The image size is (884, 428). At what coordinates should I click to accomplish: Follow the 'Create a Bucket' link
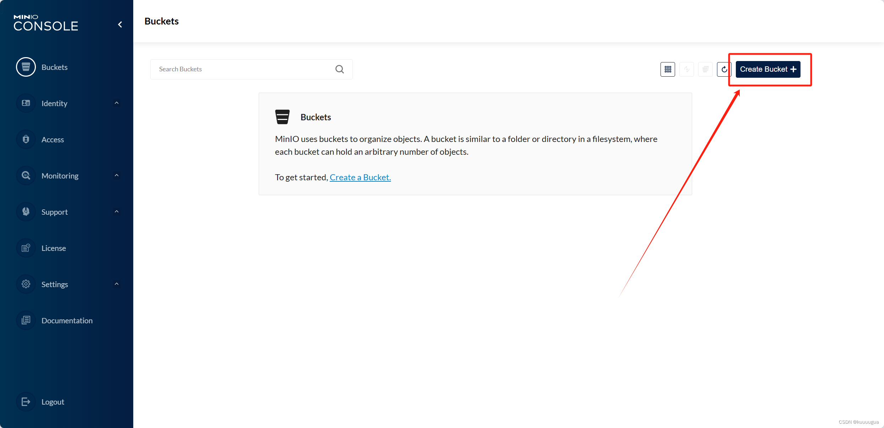tap(360, 177)
